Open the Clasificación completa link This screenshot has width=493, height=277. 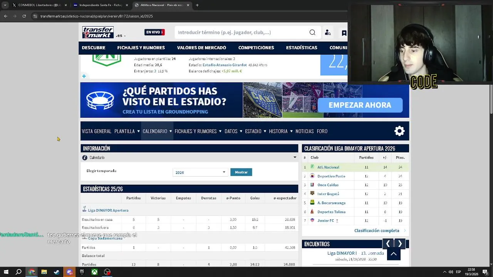pyautogui.click(x=377, y=230)
